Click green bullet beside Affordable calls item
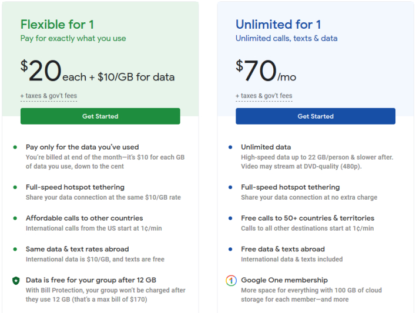The image size is (416, 313). (15, 218)
